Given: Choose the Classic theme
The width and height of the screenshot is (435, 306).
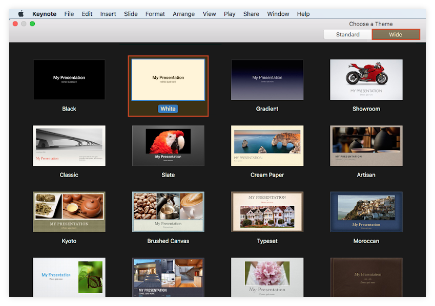Looking at the screenshot, I should (69, 146).
